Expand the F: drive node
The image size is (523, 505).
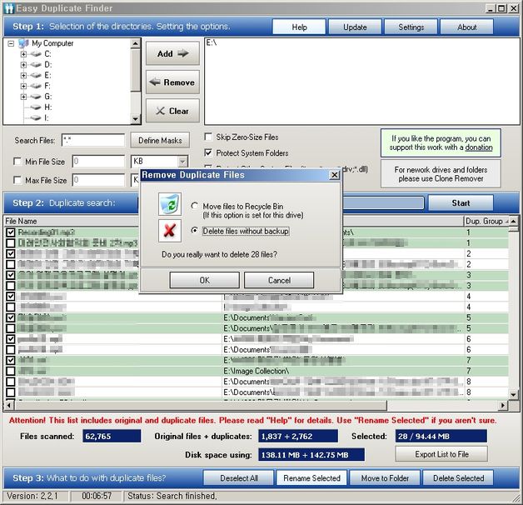click(x=23, y=86)
